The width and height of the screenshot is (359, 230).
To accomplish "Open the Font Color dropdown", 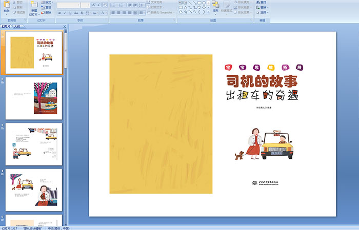I will tap(103, 13).
